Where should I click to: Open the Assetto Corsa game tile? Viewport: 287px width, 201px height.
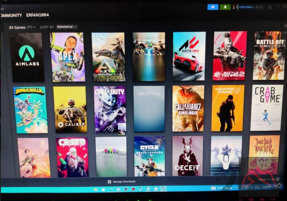(x=189, y=56)
